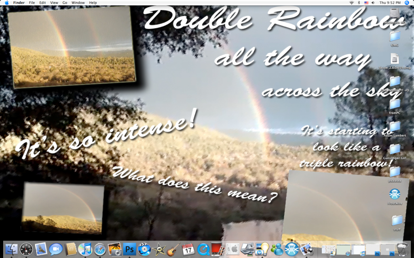
Task: Switch to Photoshop via its Dock icon
Action: 129,249
